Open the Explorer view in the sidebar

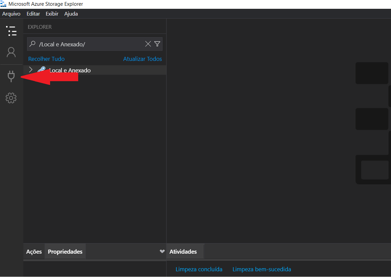point(12,31)
